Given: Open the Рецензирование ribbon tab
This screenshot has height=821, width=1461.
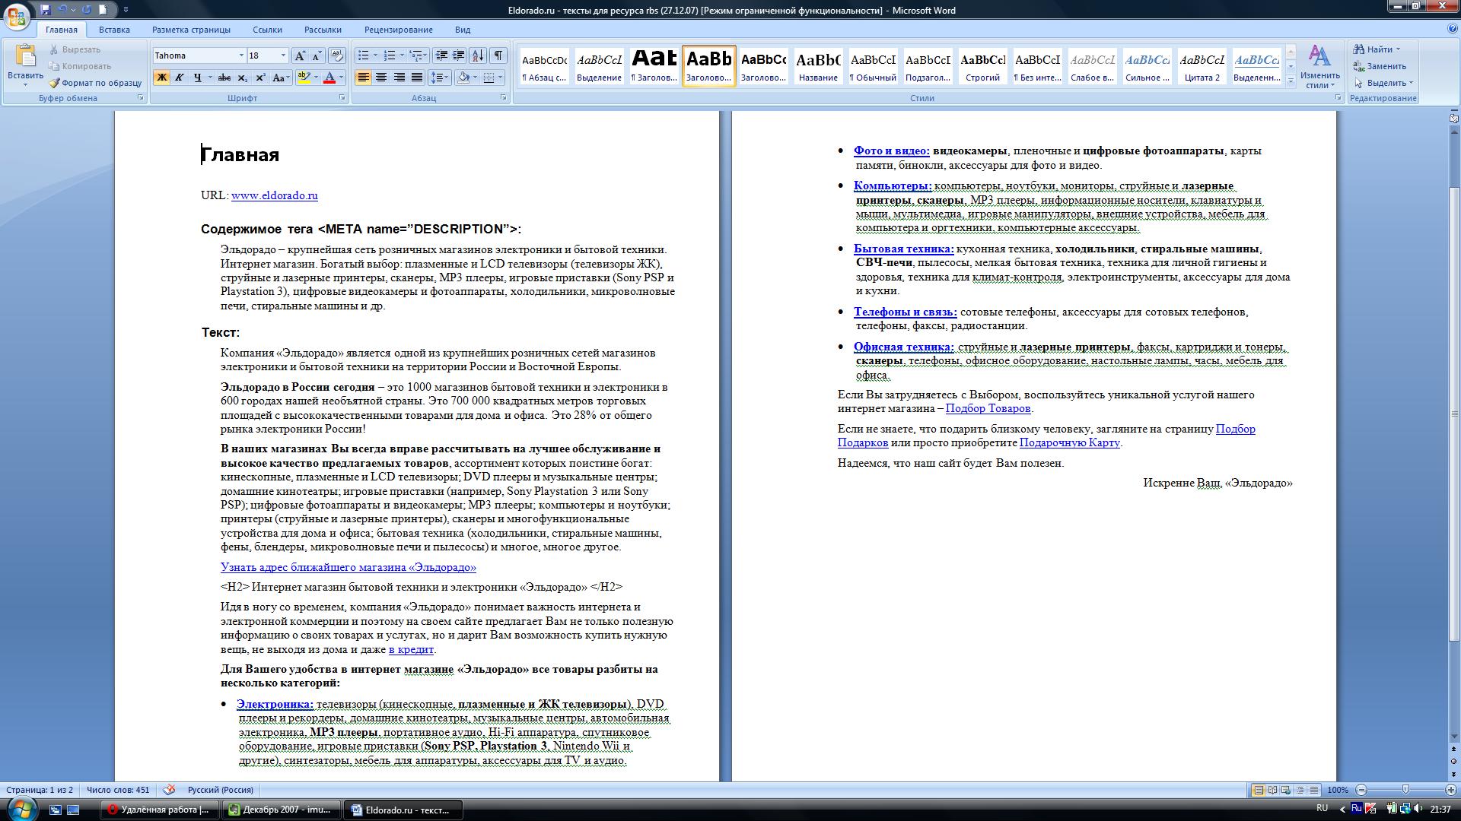Looking at the screenshot, I should 398,30.
